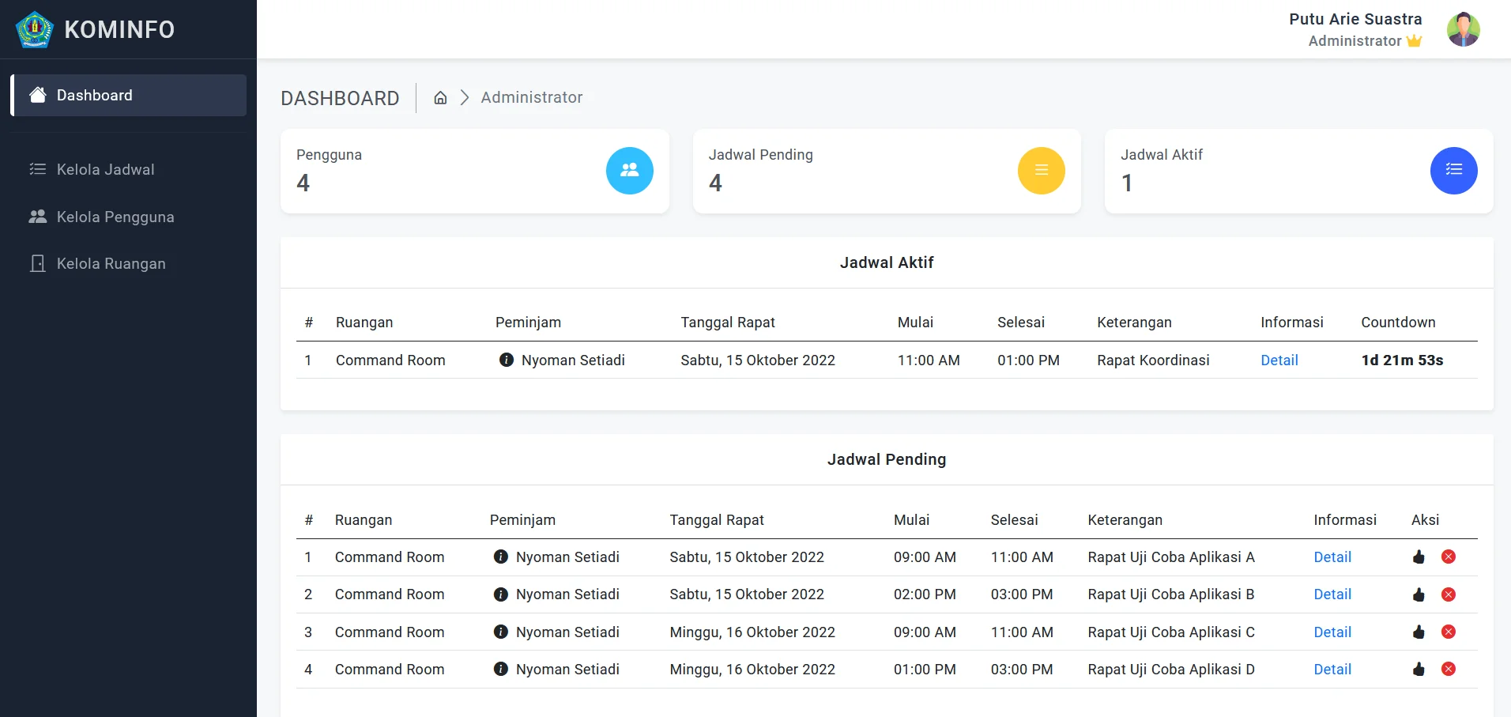Select the Dashboard menu entry
This screenshot has width=1511, height=717.
click(93, 95)
